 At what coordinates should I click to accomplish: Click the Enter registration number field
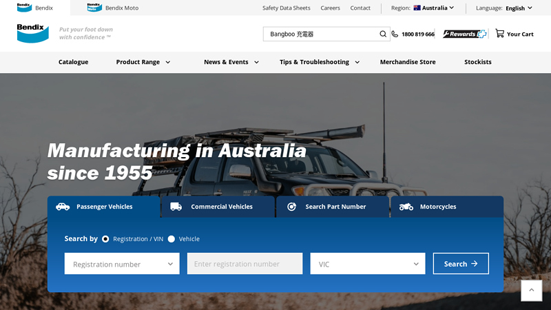(245, 264)
